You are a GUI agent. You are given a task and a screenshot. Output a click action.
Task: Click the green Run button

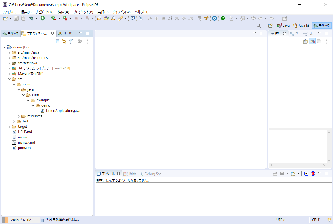[x=43, y=18]
